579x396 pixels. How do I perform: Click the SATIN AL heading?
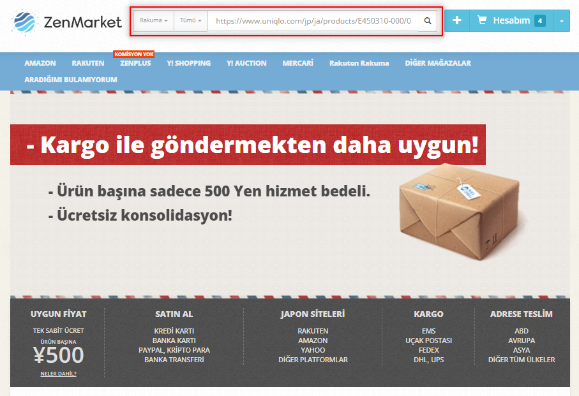pos(174,314)
